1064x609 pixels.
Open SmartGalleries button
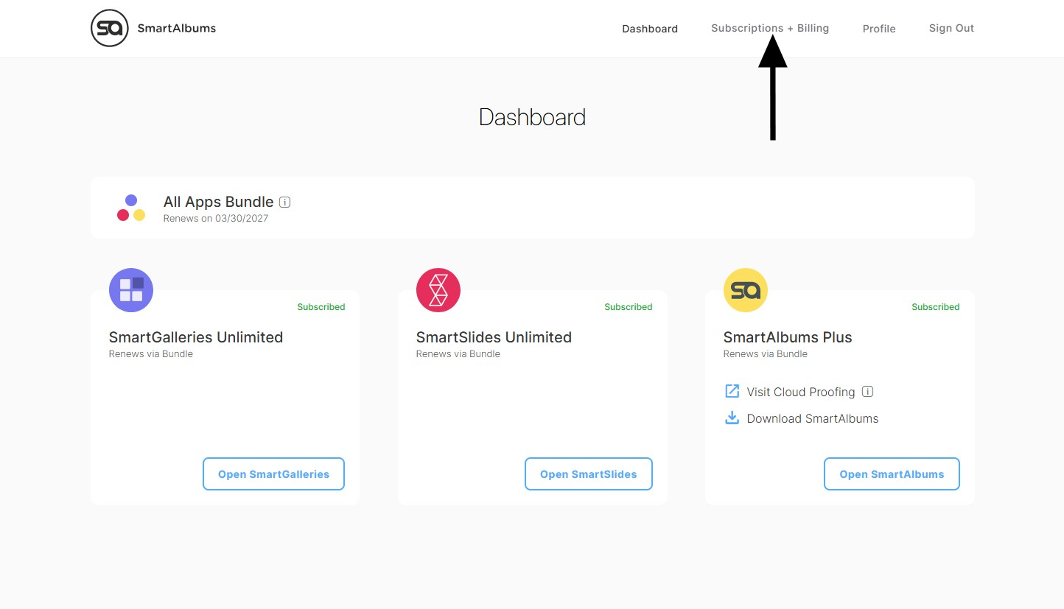(x=273, y=474)
